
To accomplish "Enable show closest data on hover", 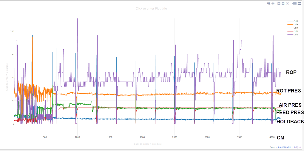I will click(294, 4).
